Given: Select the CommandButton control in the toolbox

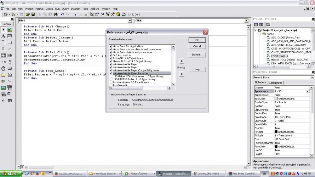Looking at the screenshot, I should (x=10, y=43).
